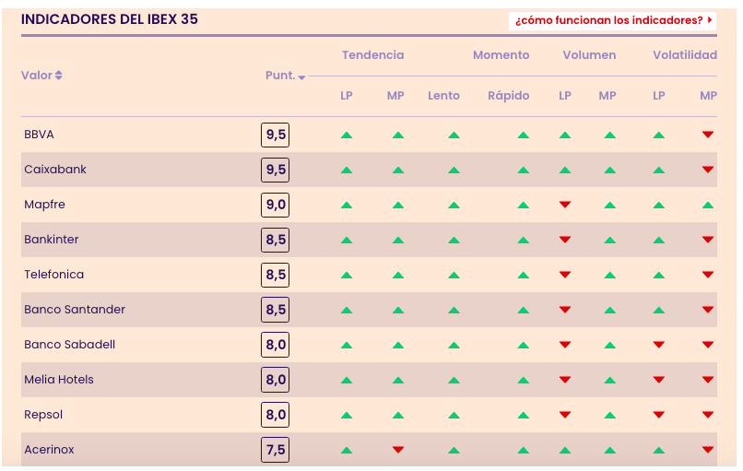743x471 pixels.
Task: Click the Telefonica row name
Action: tap(53, 275)
